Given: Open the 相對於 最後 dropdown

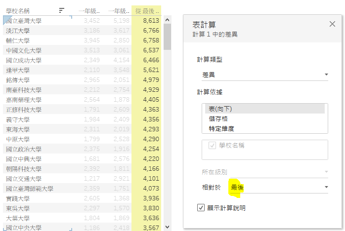Looking at the screenshot, I should coord(279,187).
